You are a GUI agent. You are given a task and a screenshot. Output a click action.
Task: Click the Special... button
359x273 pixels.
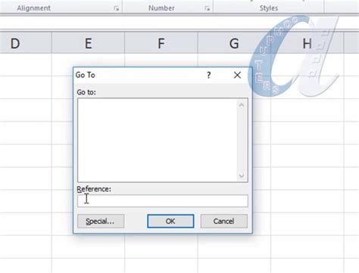(x=101, y=221)
